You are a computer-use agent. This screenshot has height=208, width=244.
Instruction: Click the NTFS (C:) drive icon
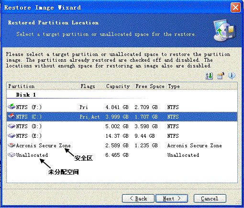coord(11,116)
